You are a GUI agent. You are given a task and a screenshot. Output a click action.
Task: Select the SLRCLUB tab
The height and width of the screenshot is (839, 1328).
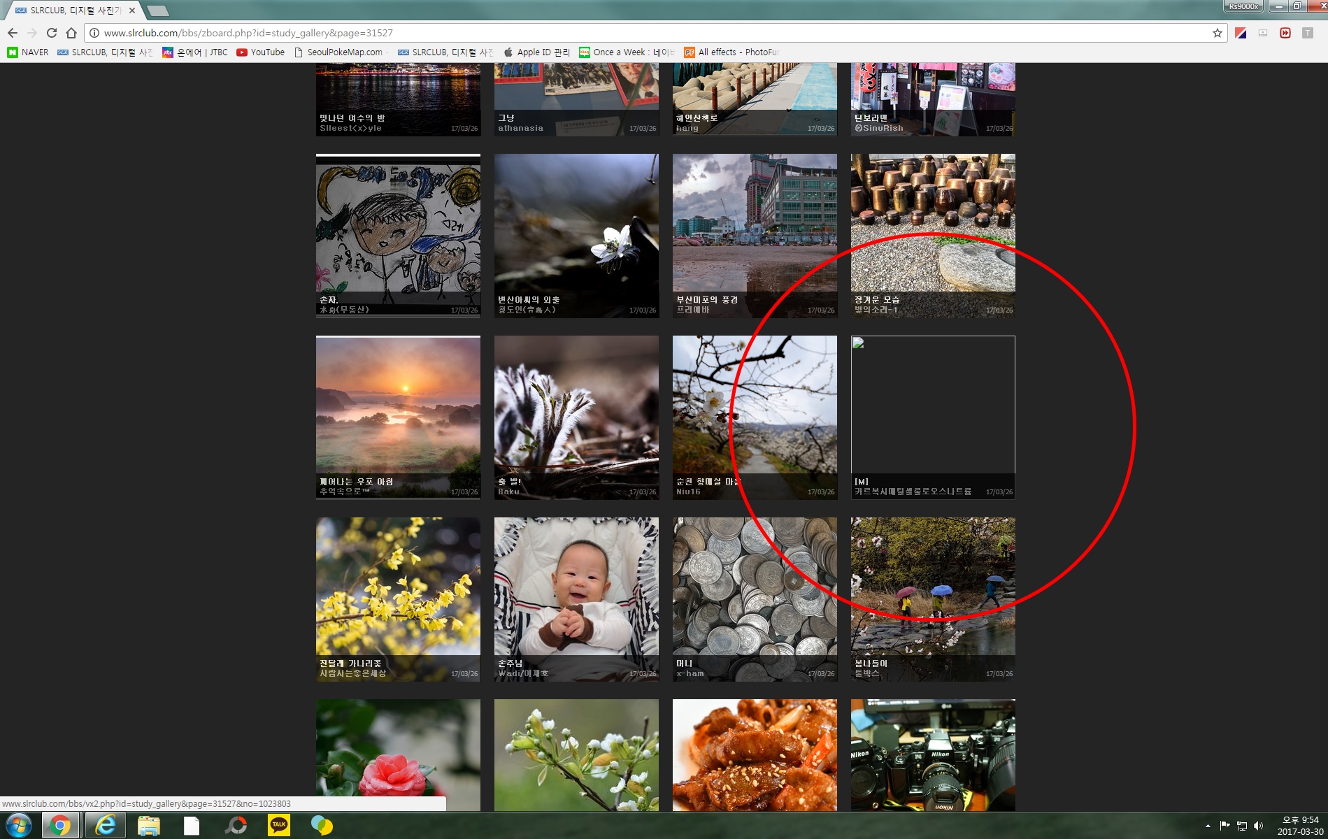coord(72,10)
